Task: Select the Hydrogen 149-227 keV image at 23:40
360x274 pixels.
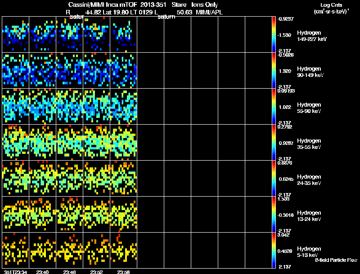Action: 42,35
